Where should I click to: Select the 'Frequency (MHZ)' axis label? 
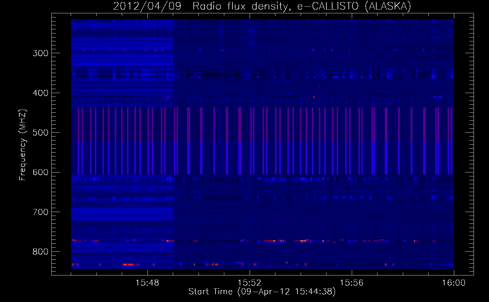[x=23, y=145]
